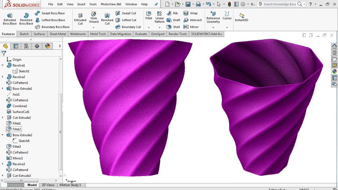
Task: Click the Linear Pattern tool
Action: (x=159, y=17)
